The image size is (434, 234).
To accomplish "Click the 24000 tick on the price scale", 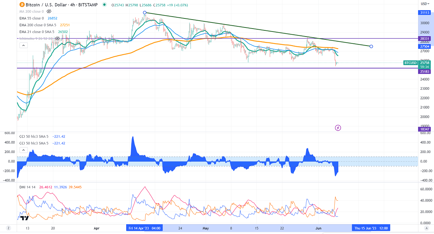I will click(x=425, y=79).
